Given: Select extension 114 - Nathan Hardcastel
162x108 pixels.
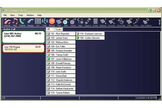Looking at the screenshot, I should click(61, 89).
